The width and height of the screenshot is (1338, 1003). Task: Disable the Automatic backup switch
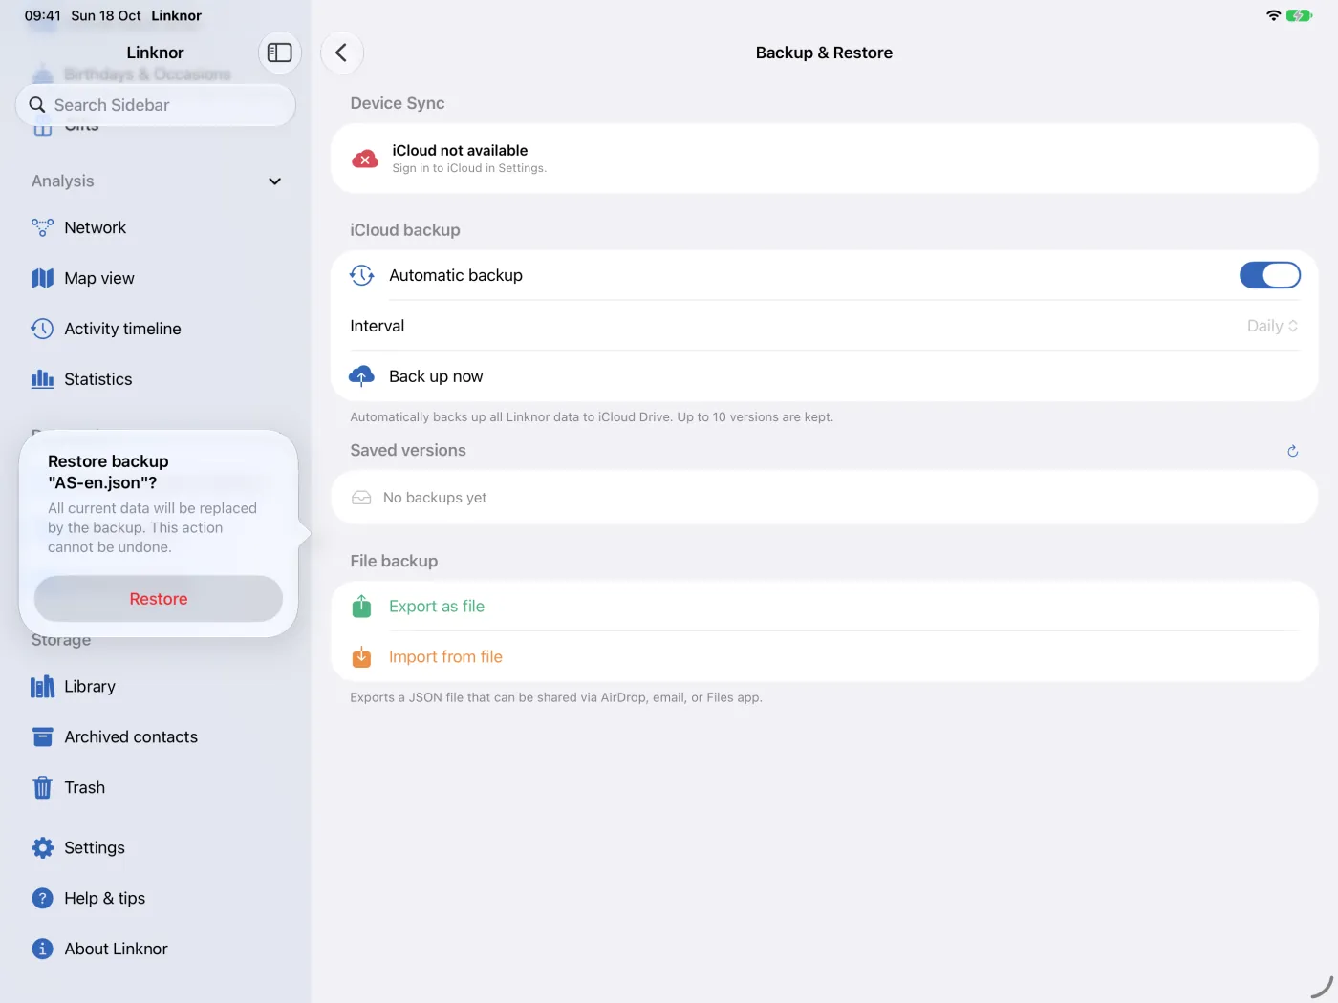pyautogui.click(x=1269, y=275)
